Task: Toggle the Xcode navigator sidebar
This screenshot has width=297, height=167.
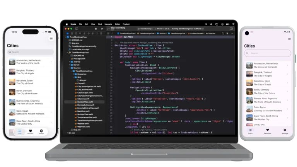Action: (77, 29)
